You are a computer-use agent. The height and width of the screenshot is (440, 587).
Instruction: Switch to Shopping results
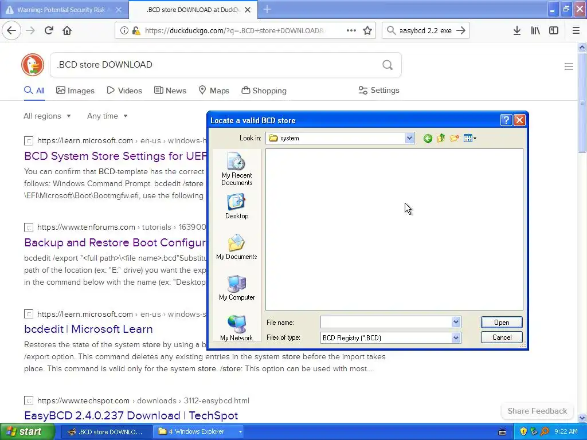point(264,91)
